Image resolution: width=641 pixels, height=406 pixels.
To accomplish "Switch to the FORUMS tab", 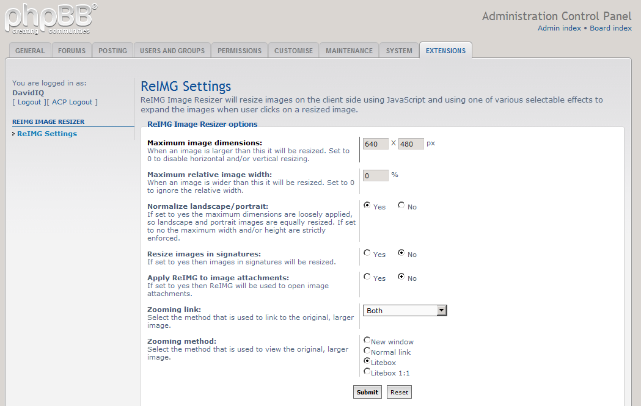I will 71,51.
